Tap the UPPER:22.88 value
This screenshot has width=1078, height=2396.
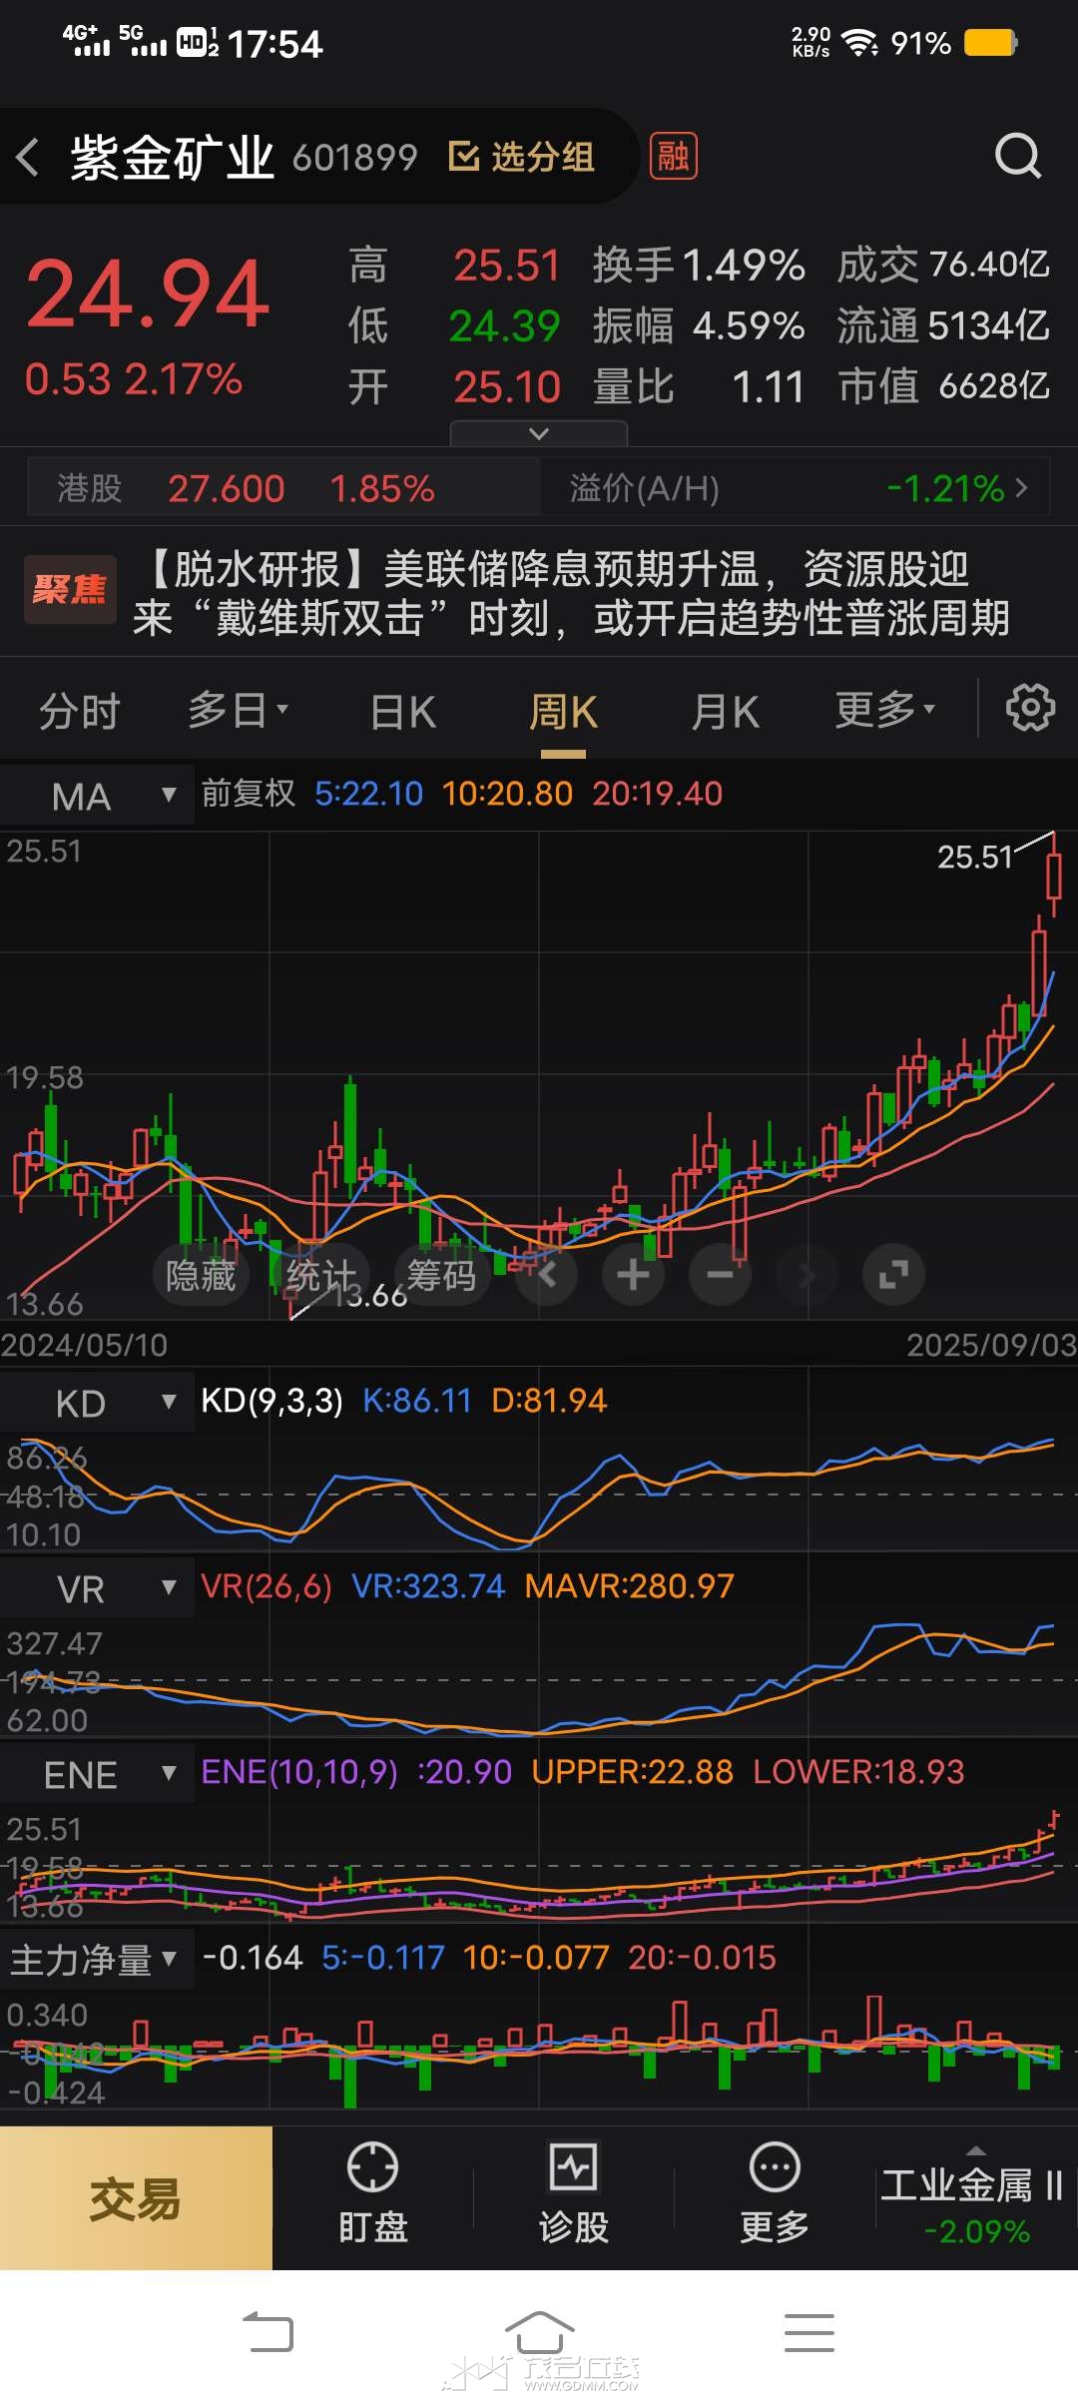(x=633, y=1772)
